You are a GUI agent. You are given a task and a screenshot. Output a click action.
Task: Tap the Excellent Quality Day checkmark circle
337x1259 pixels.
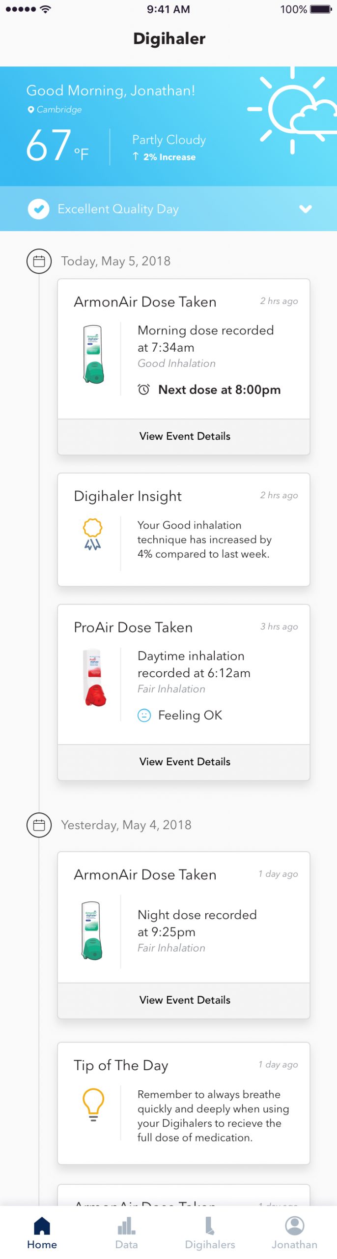(x=38, y=209)
